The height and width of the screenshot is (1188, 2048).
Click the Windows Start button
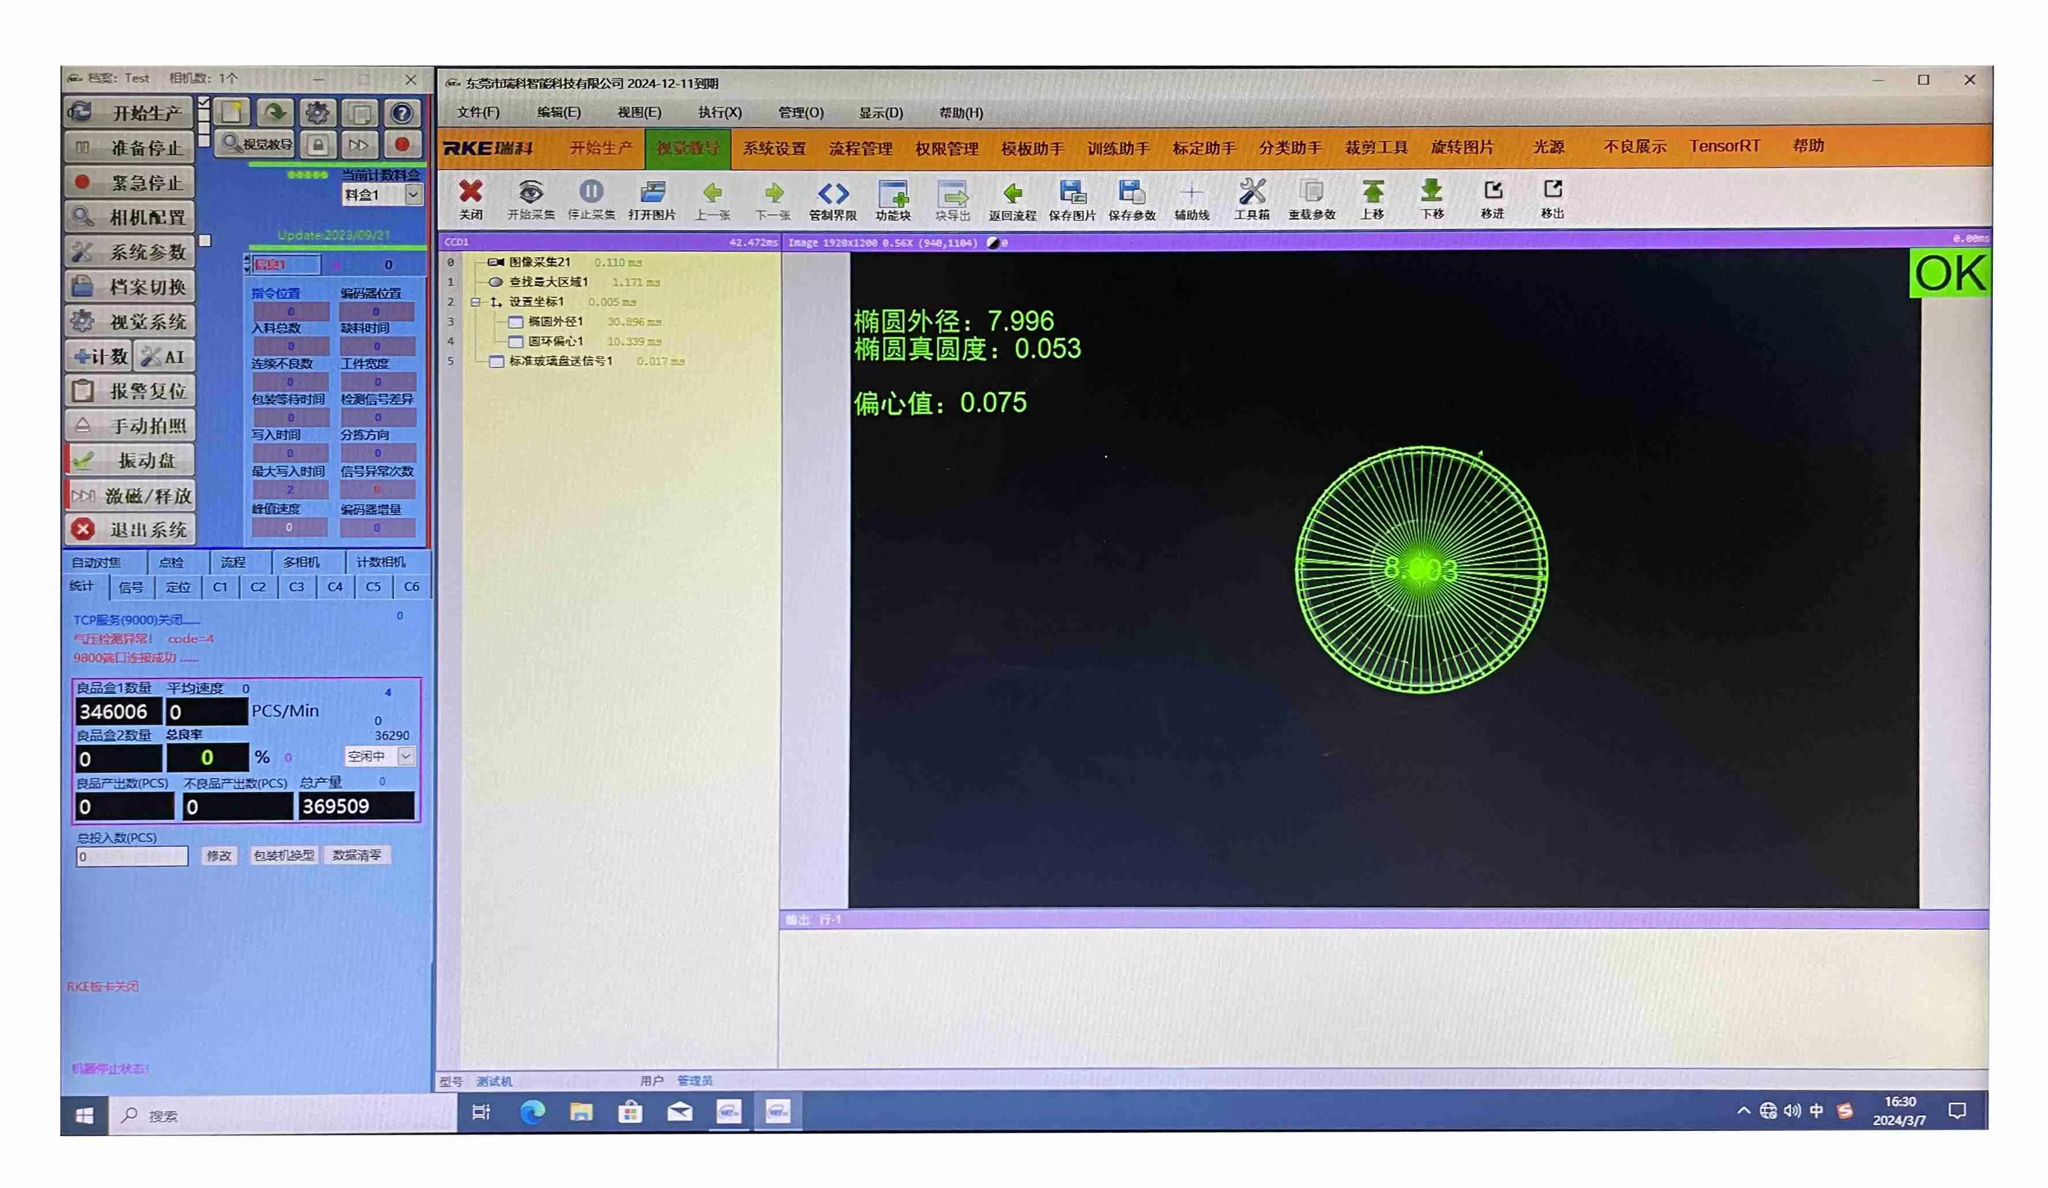tap(85, 1115)
